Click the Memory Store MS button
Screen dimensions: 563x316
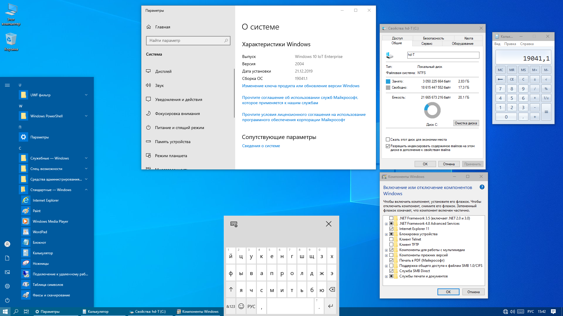tap(523, 70)
